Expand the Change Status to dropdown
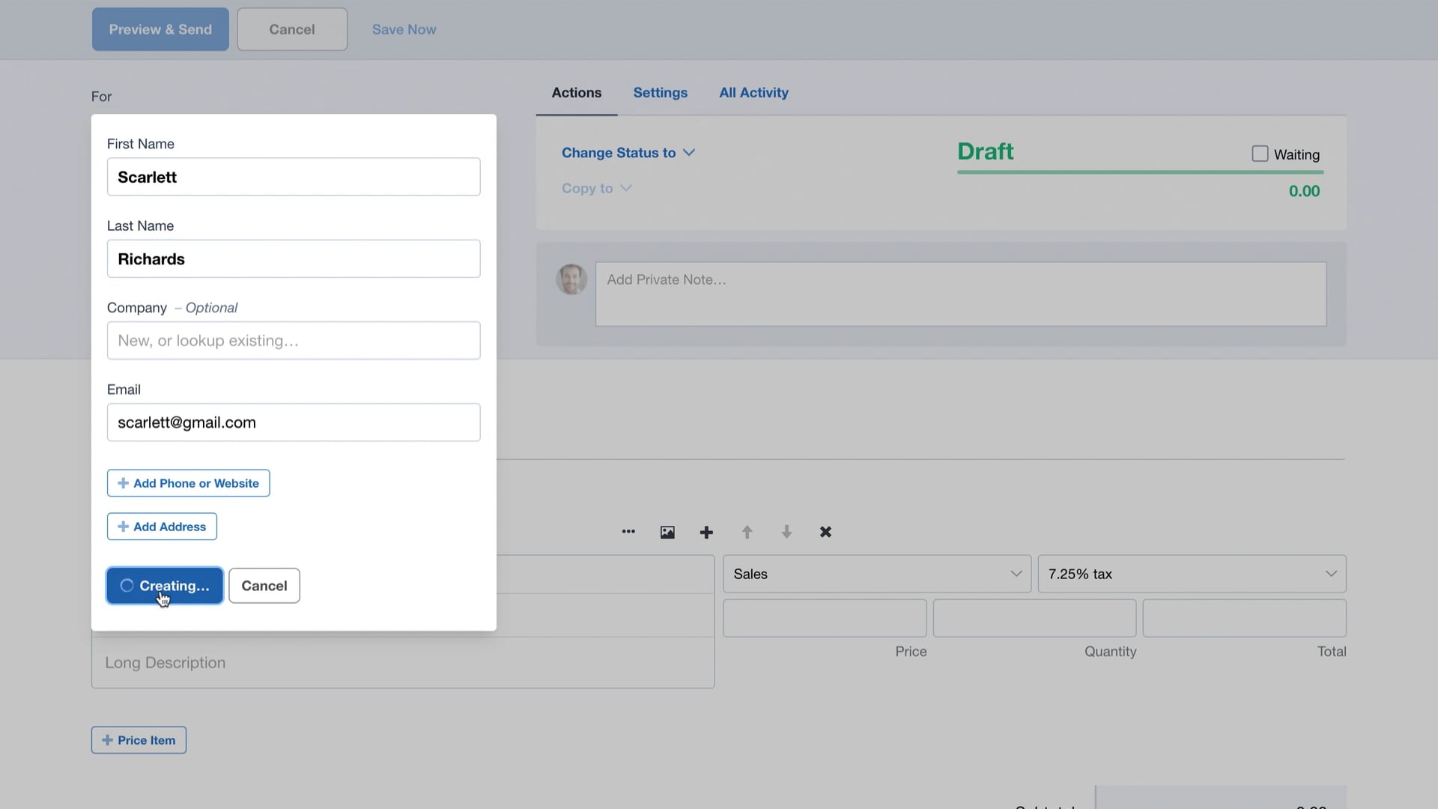The width and height of the screenshot is (1438, 809). [x=628, y=152]
